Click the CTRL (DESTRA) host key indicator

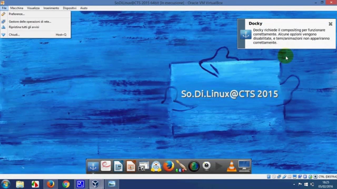(x=328, y=177)
